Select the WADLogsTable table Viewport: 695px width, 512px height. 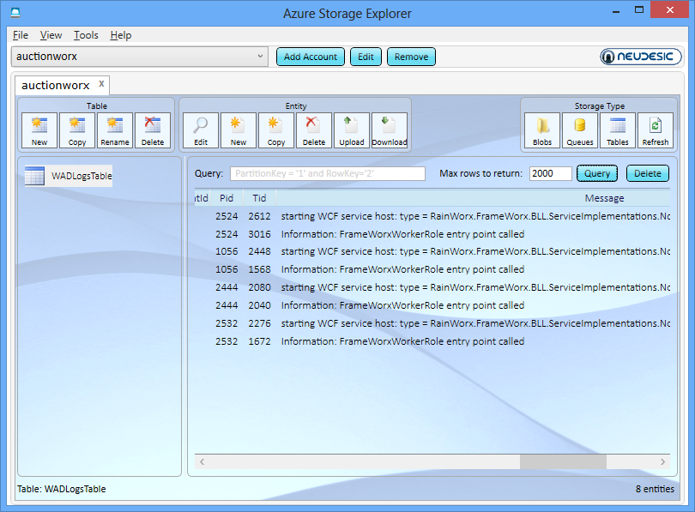click(69, 176)
